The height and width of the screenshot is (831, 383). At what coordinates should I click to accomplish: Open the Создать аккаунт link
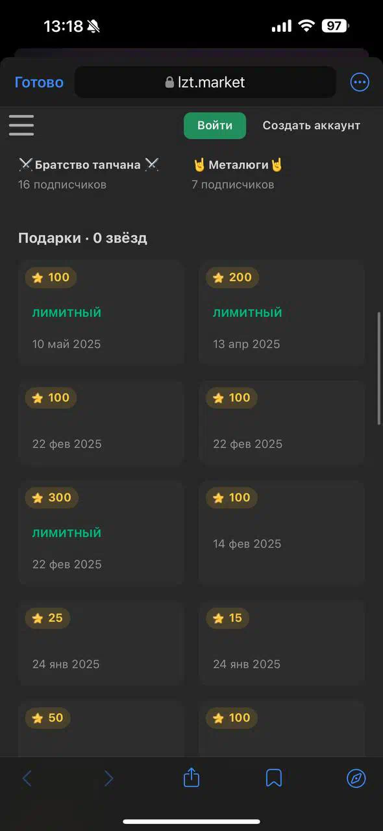coord(311,125)
